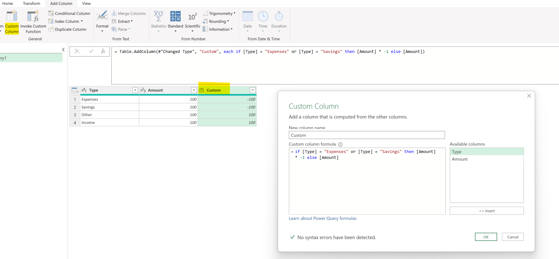The width and height of the screenshot is (559, 259).
Task: Click the 123 type icon on Amount column
Action: 143,90
